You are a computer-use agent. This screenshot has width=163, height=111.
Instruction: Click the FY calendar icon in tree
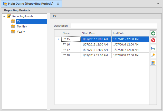[x=13, y=21]
